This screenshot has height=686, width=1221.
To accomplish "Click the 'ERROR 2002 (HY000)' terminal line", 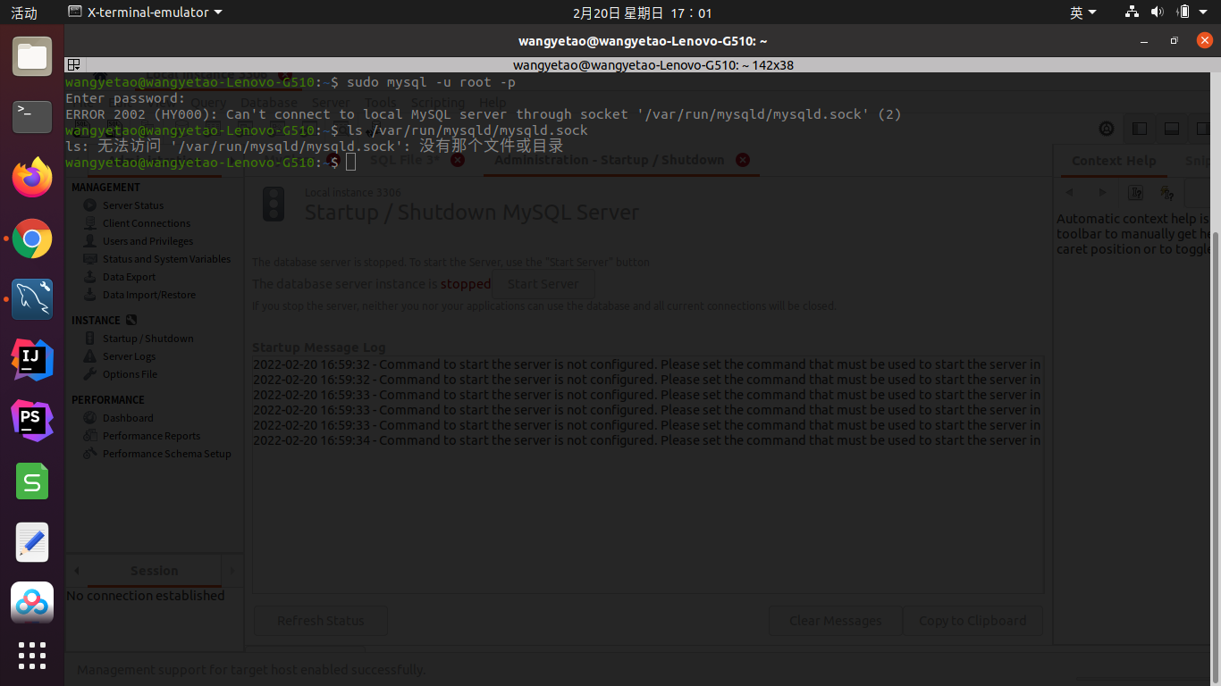I will point(484,113).
